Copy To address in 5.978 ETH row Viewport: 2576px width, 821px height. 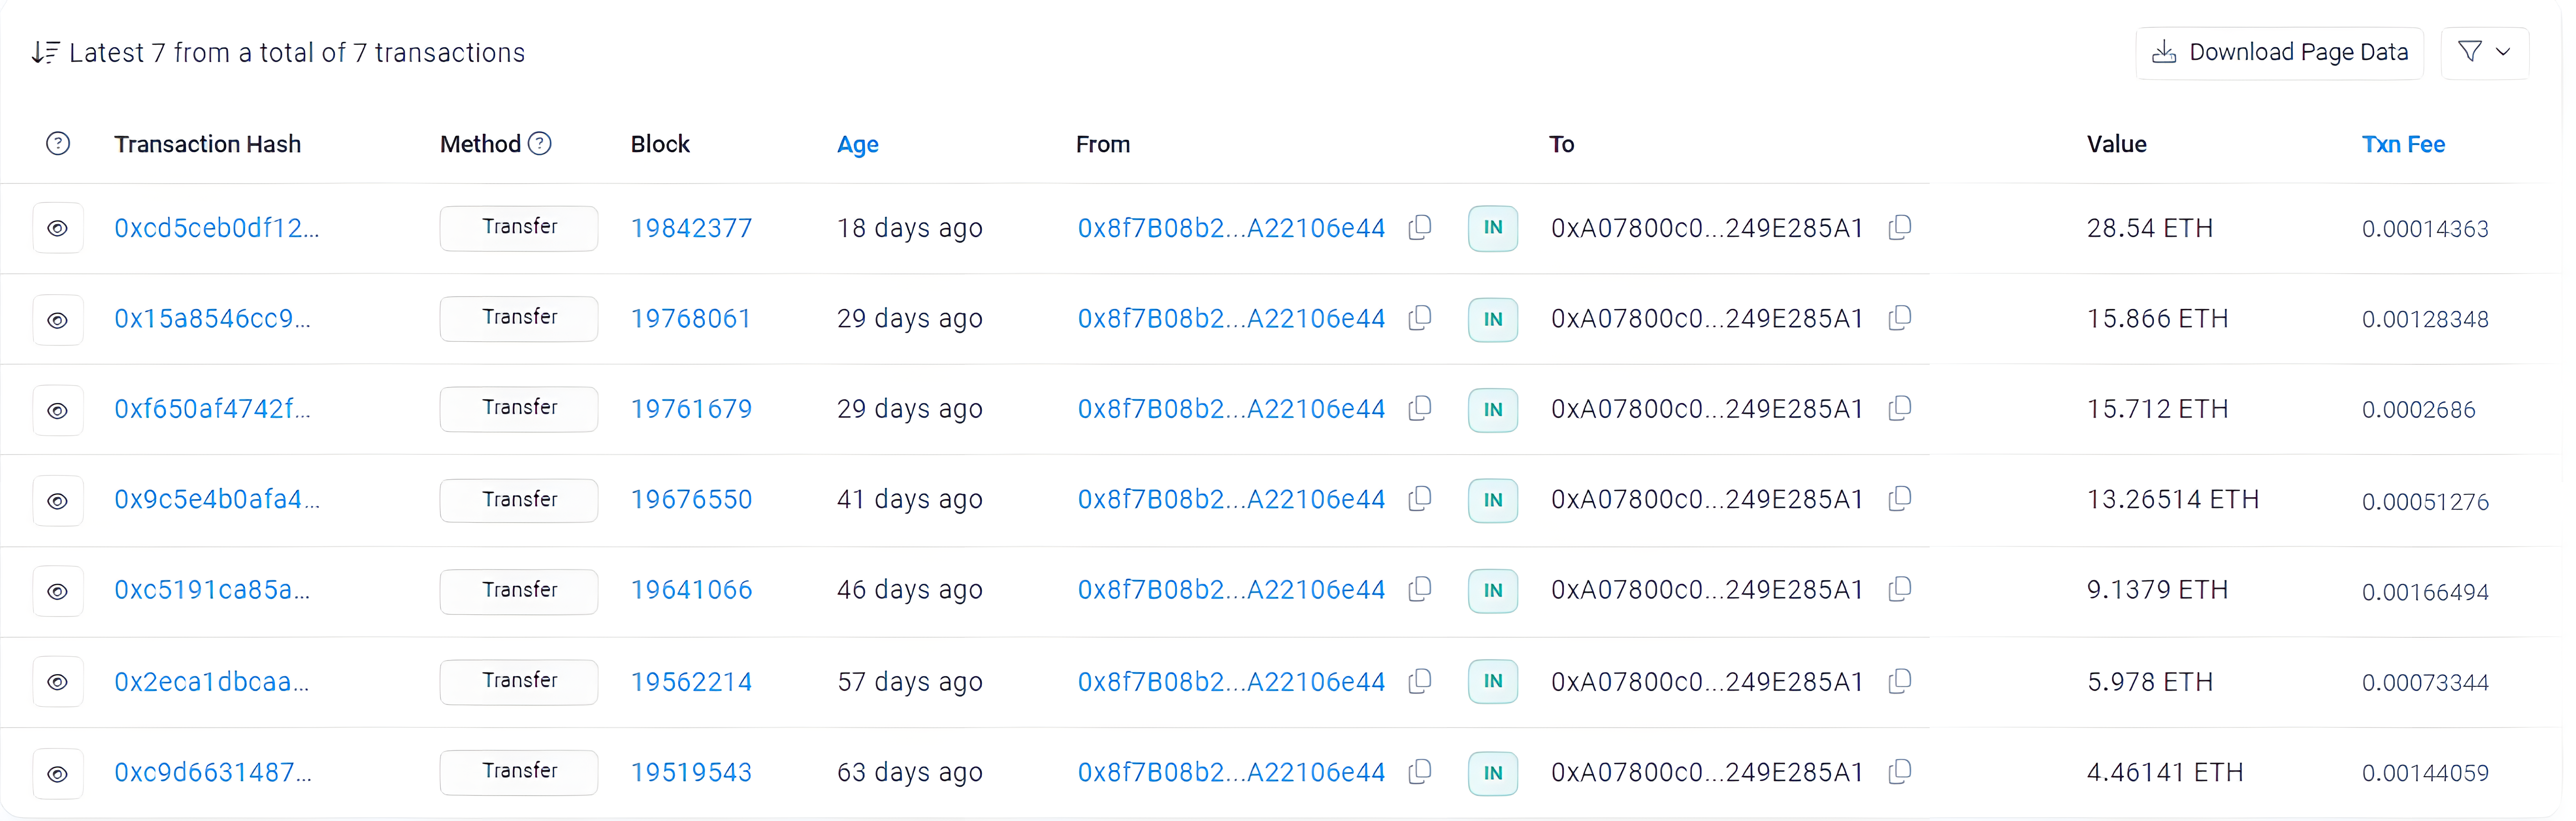coord(1900,681)
